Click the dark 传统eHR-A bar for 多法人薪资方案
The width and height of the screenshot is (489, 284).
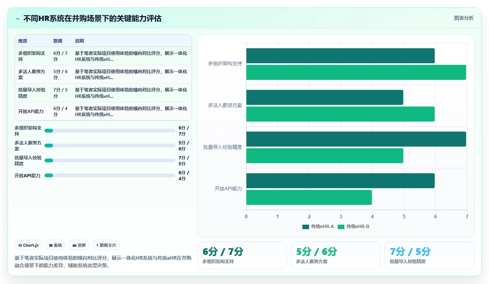(x=325, y=97)
